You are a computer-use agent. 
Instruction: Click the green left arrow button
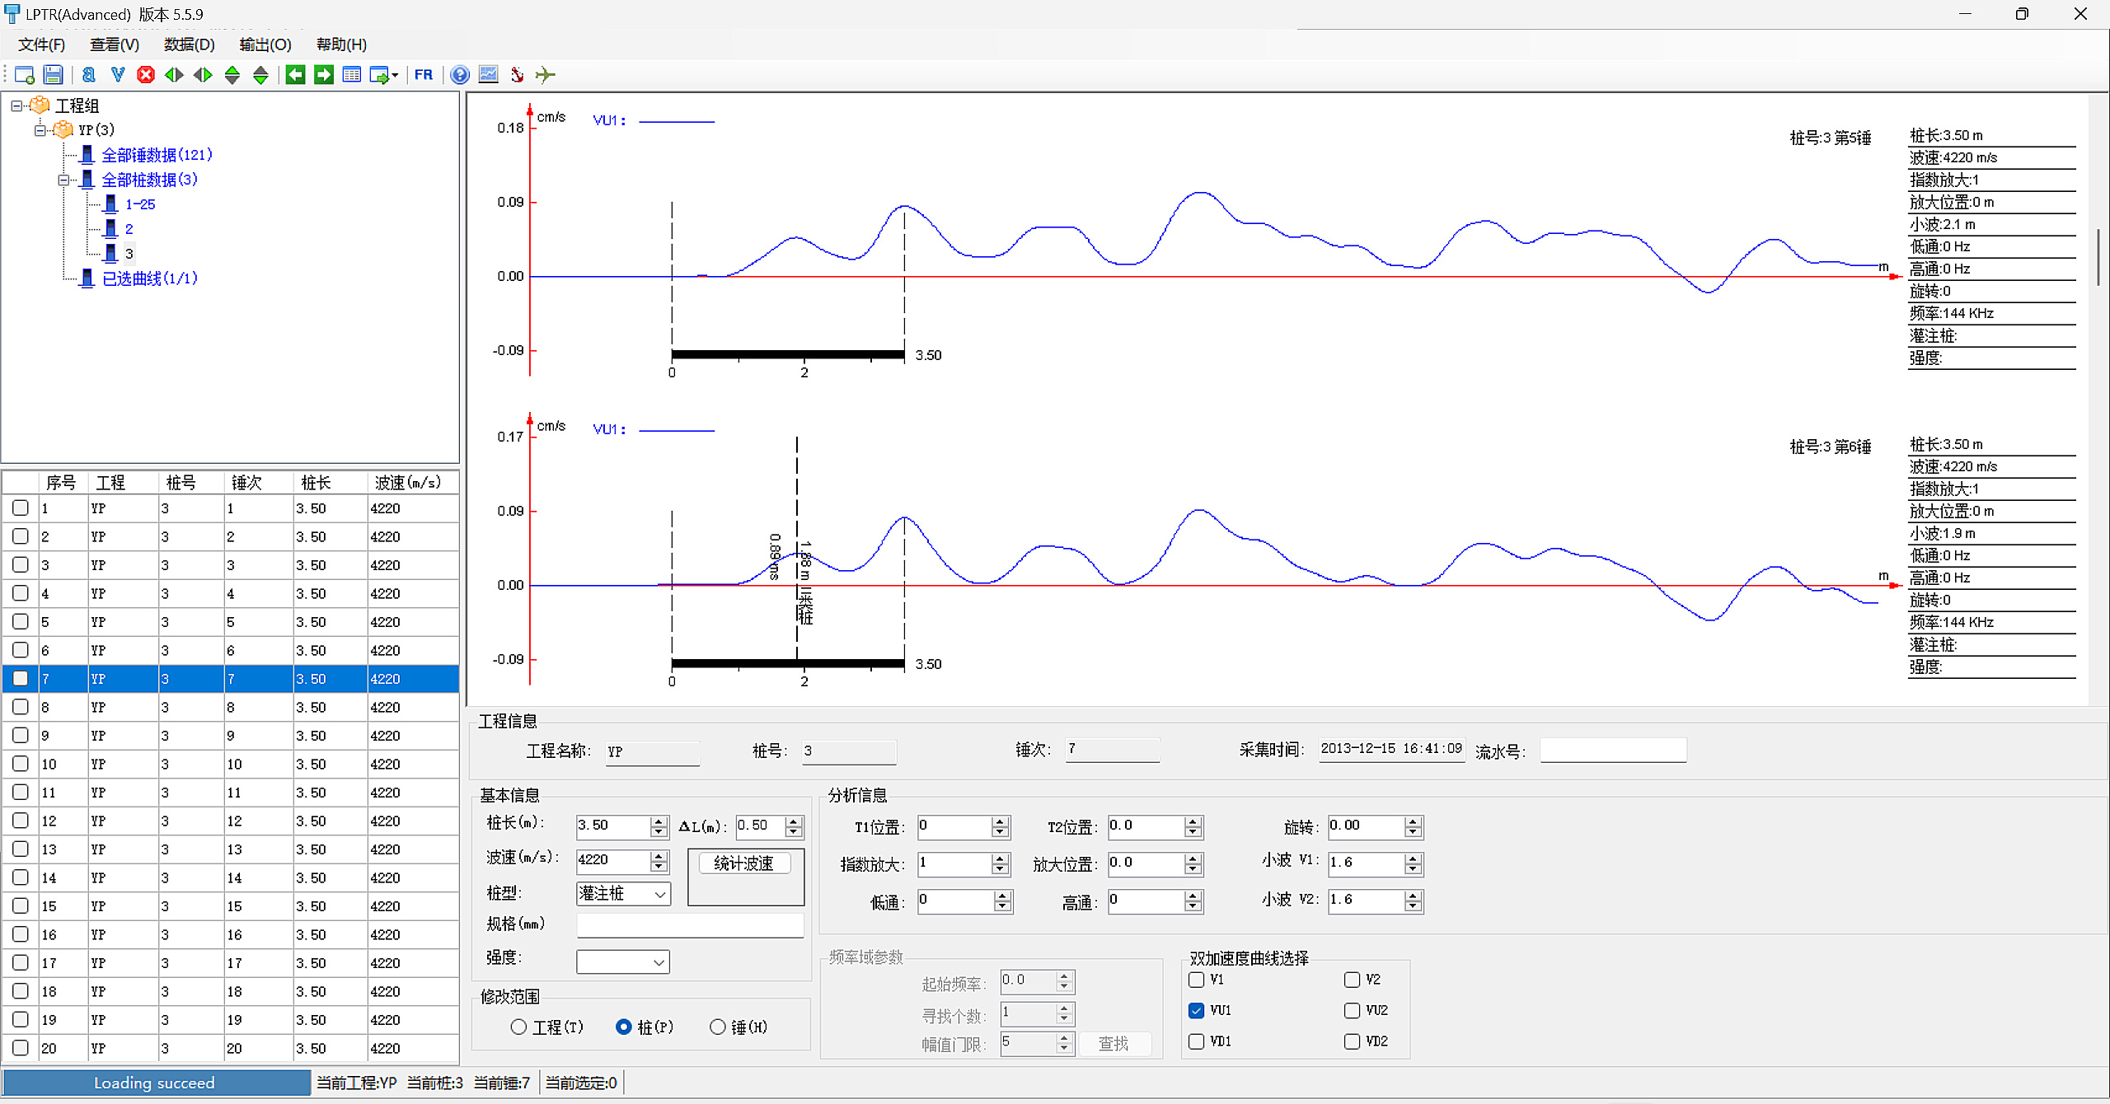tap(295, 75)
